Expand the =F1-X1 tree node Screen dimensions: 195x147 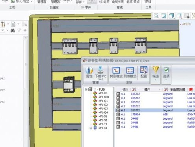tap(91, 128)
